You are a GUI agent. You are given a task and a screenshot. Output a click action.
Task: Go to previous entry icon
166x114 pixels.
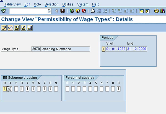17,28
